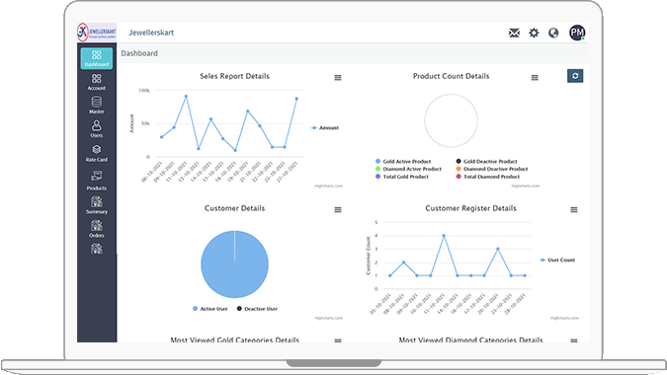Open the settings gear icon

click(x=534, y=33)
